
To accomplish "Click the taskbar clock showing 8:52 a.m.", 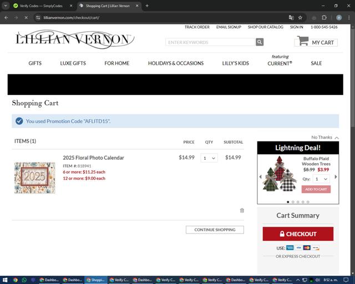I will [331, 280].
